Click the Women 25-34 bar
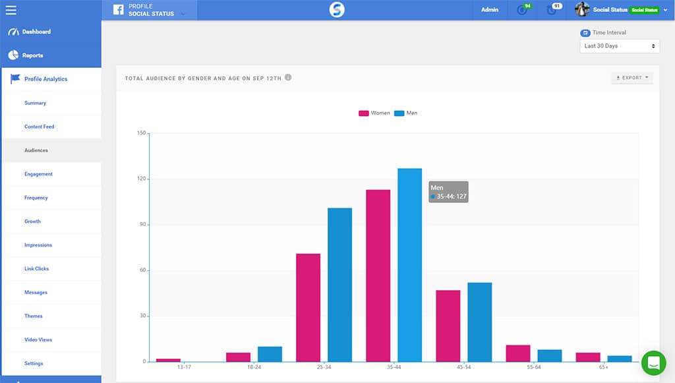Image resolution: width=675 pixels, height=383 pixels. click(x=308, y=308)
